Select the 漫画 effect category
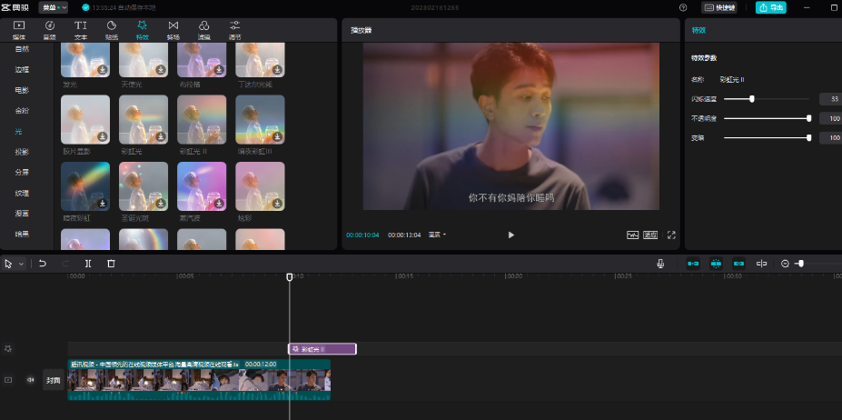The height and width of the screenshot is (420, 842). click(22, 213)
